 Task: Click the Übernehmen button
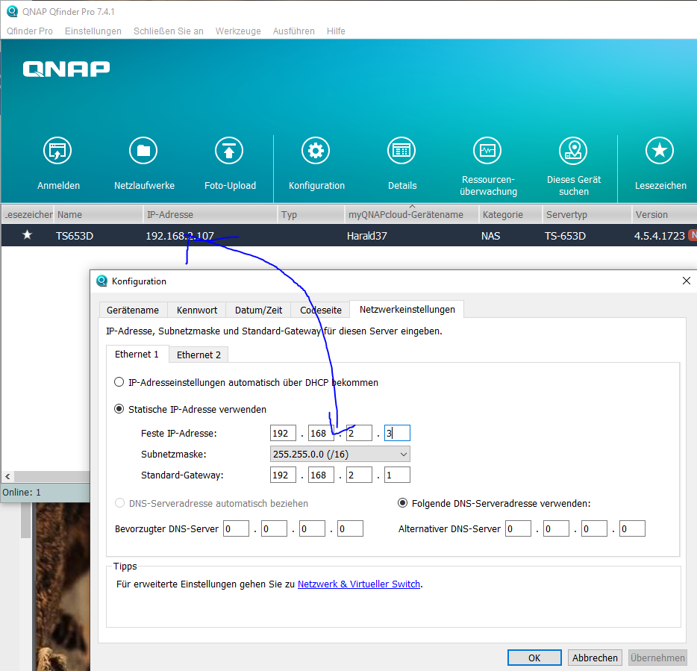657,658
